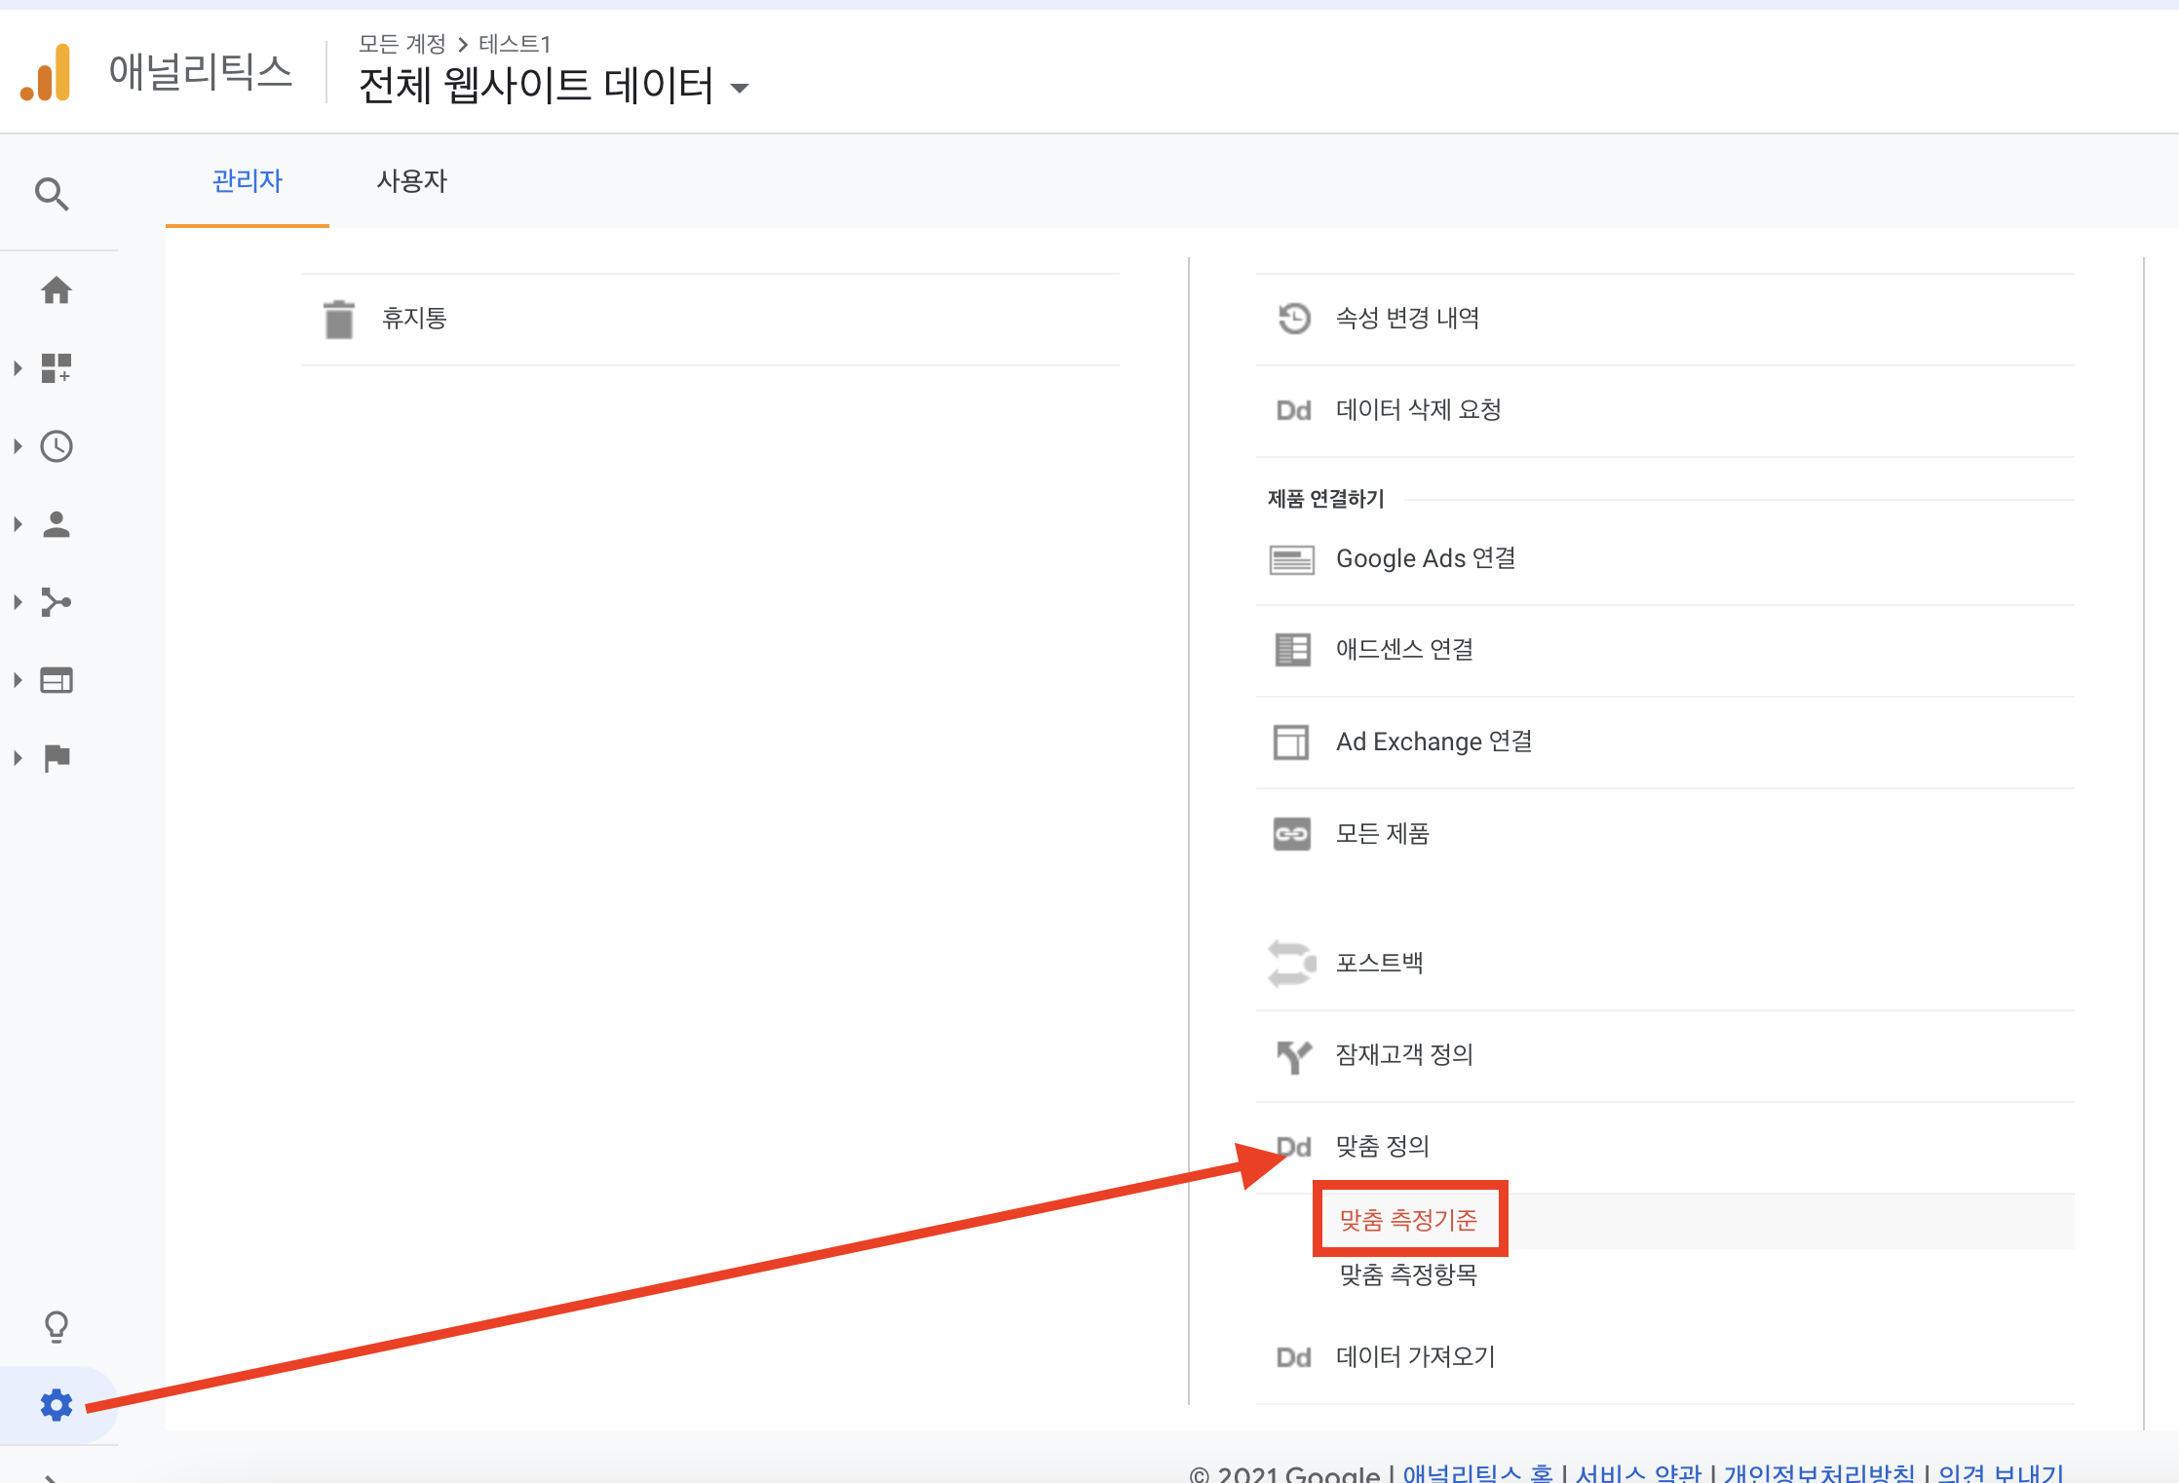Open the 맞춤설정 grid icon in sidebar
Screen dimensions: 2179x1483
coord(57,367)
